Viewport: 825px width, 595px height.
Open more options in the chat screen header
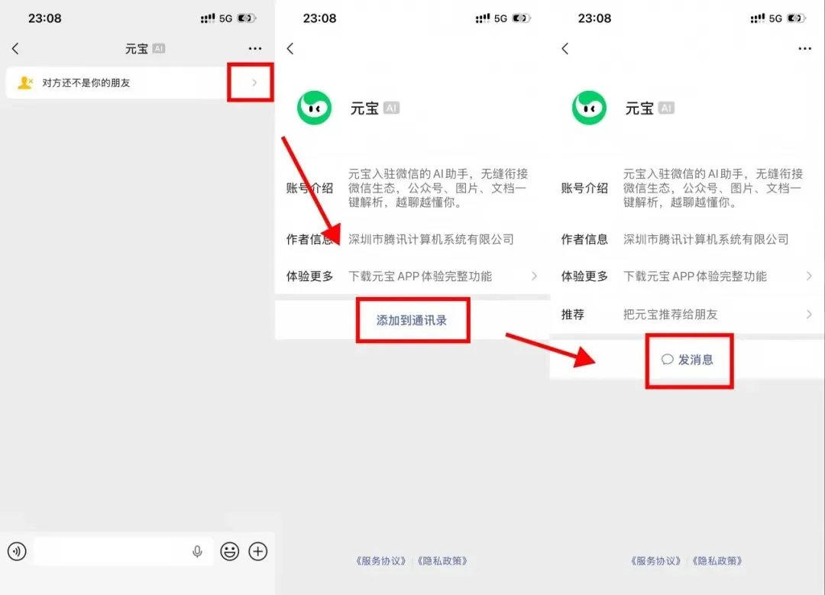click(255, 48)
